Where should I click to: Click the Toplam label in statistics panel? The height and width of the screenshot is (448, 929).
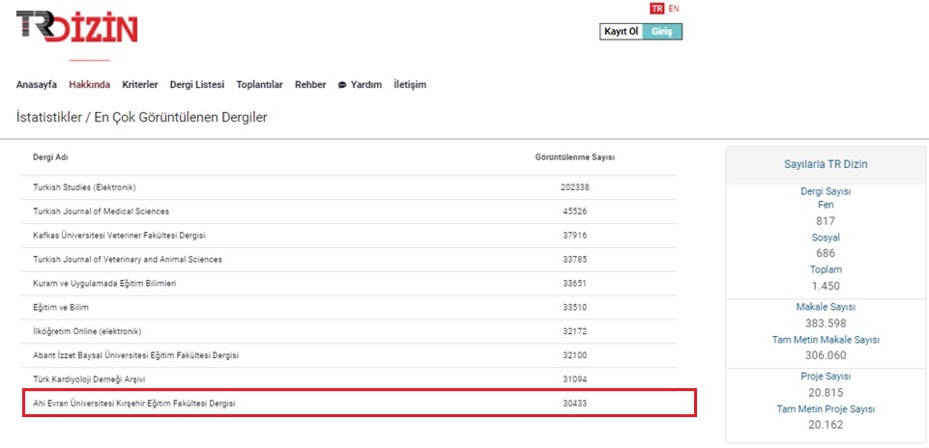[826, 269]
